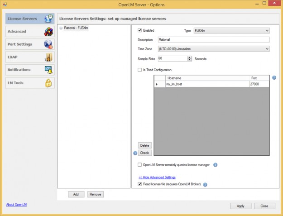
Task: Click the Port Settings globe icon
Action: pos(48,44)
